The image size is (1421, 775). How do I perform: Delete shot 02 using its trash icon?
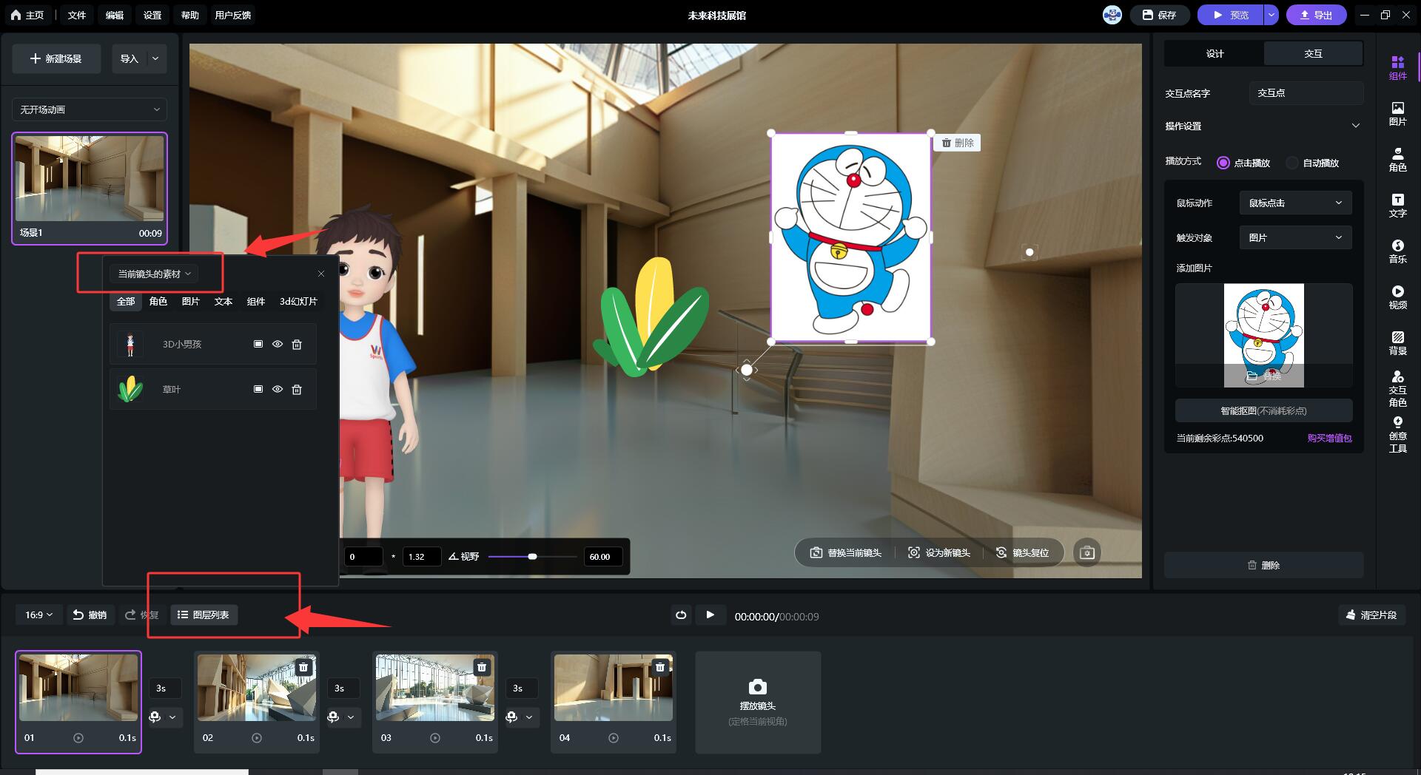click(x=303, y=667)
